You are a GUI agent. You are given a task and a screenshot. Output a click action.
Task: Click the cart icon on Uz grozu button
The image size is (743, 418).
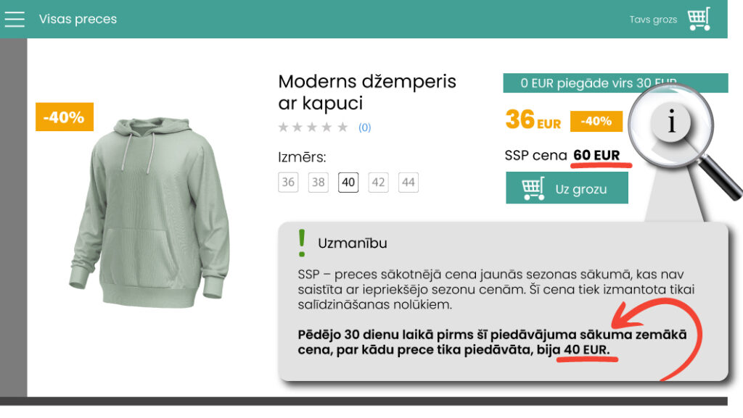coord(533,188)
